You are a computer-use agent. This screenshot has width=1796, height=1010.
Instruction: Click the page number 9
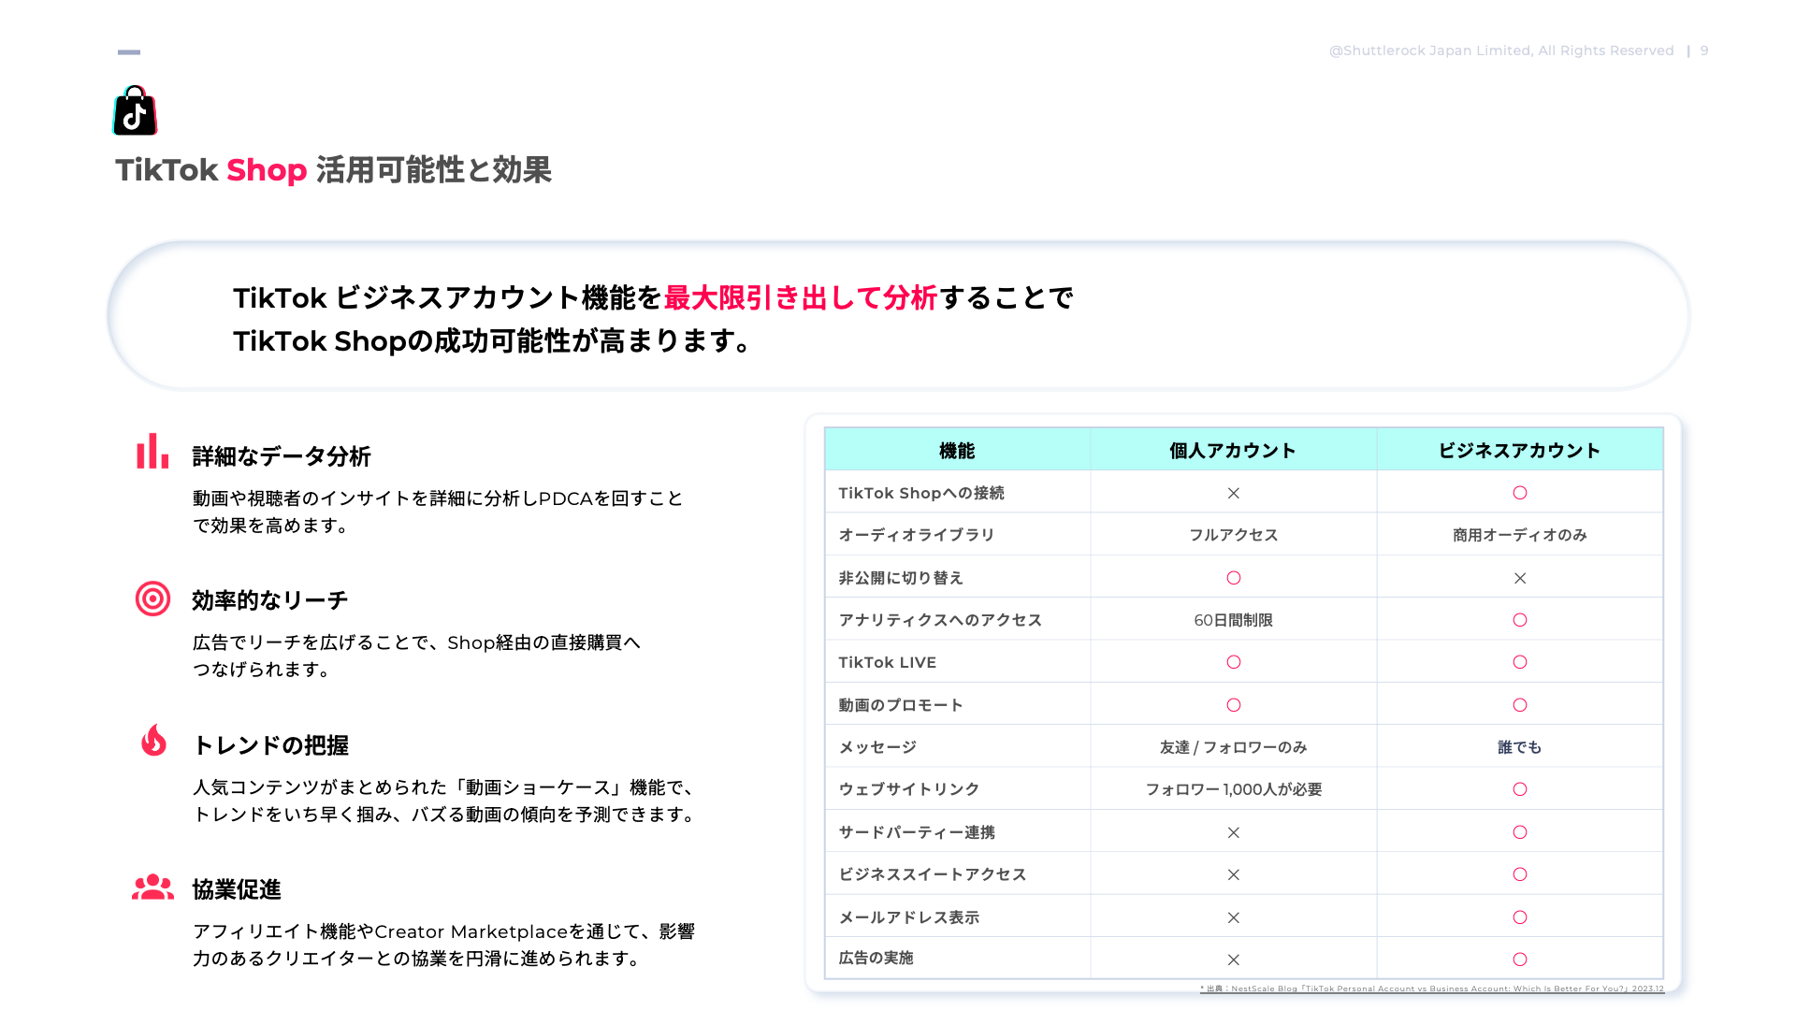click(x=1704, y=50)
